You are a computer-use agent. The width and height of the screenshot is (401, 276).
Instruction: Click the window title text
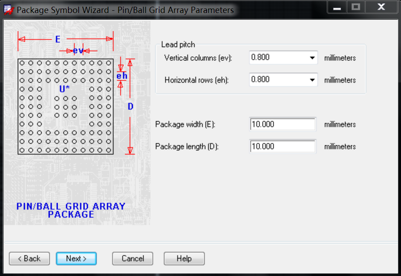pos(125,10)
